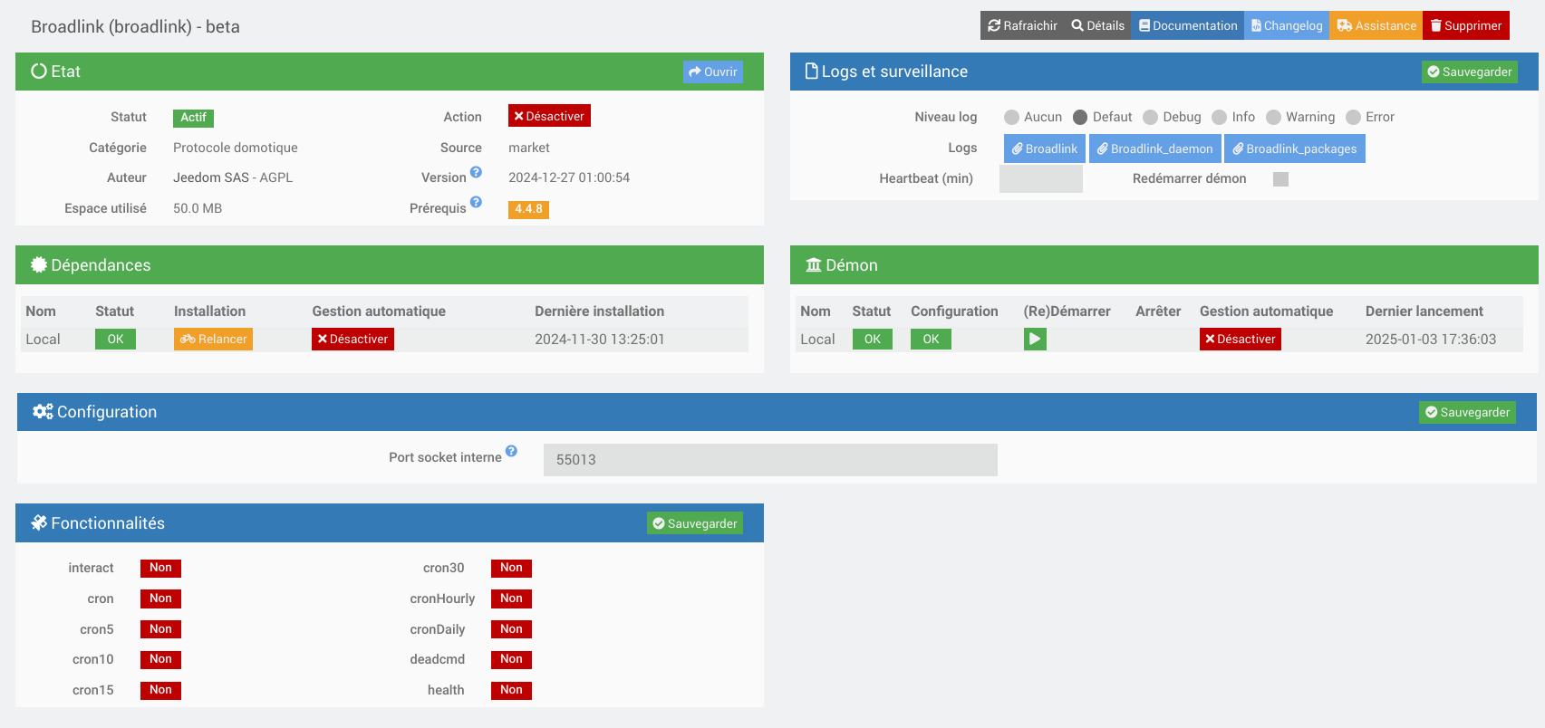Click the Logs et surveillance file icon
Screen dimensions: 1545x728
pyautogui.click(x=812, y=71)
